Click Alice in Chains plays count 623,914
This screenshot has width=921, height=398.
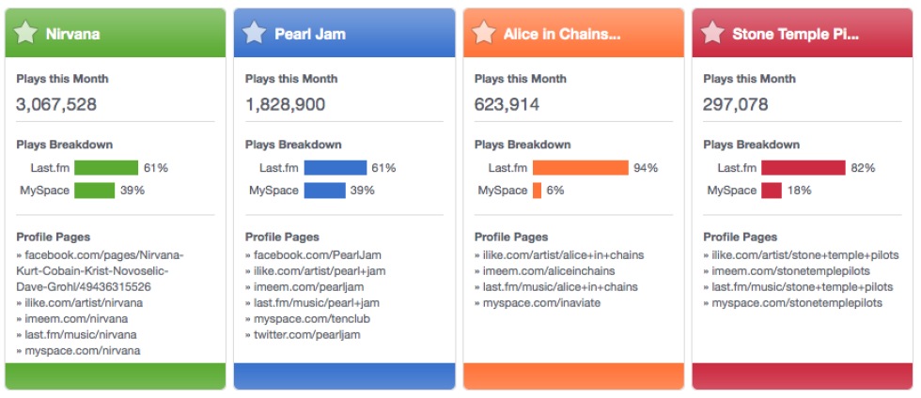pyautogui.click(x=507, y=104)
